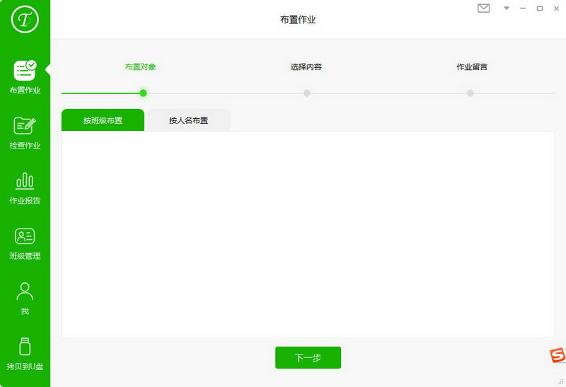Maximize the window
Image resolution: width=566 pixels, height=387 pixels.
(540, 8)
